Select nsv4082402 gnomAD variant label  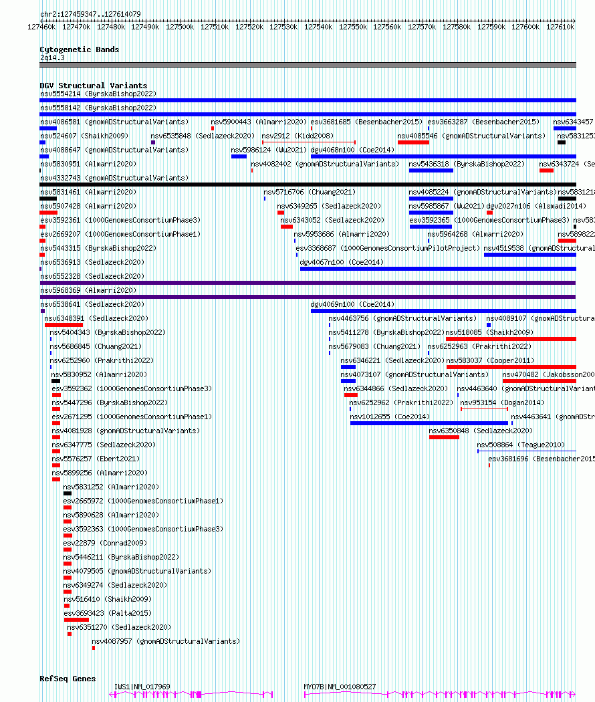click(x=325, y=164)
